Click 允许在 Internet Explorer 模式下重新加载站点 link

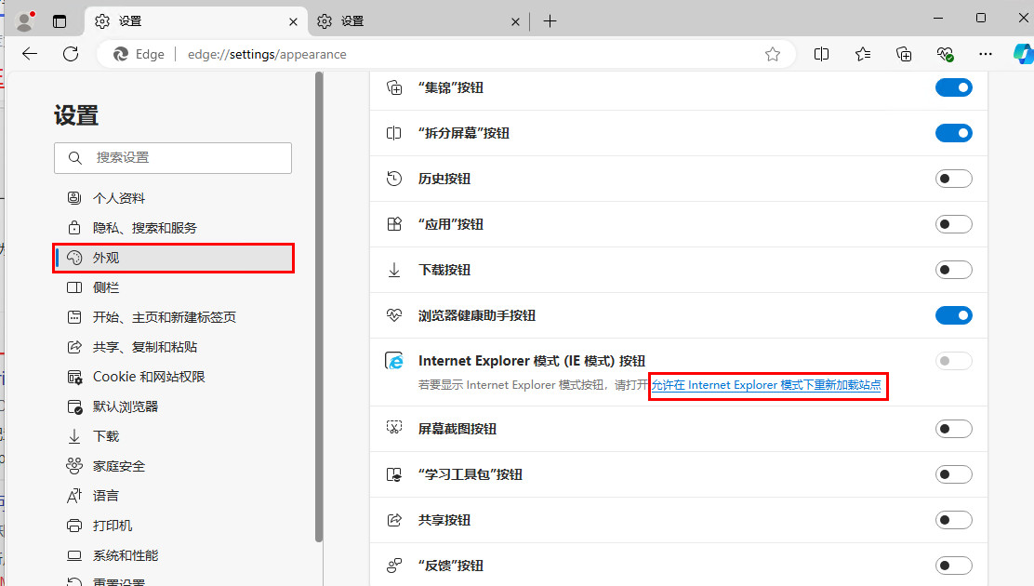pos(766,385)
